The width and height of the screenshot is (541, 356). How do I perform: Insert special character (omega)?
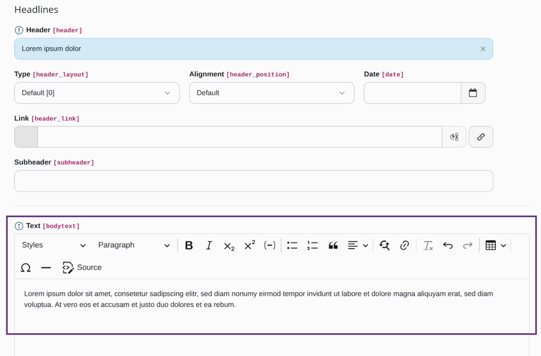pos(26,268)
